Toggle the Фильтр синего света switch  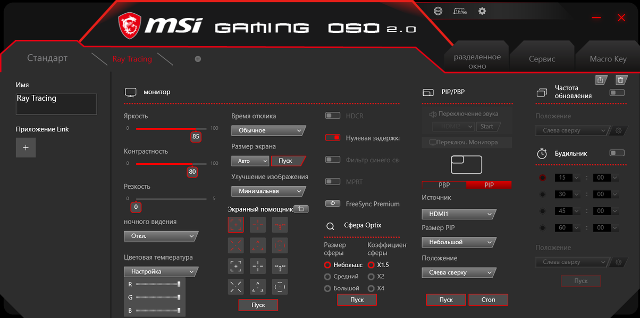point(333,160)
